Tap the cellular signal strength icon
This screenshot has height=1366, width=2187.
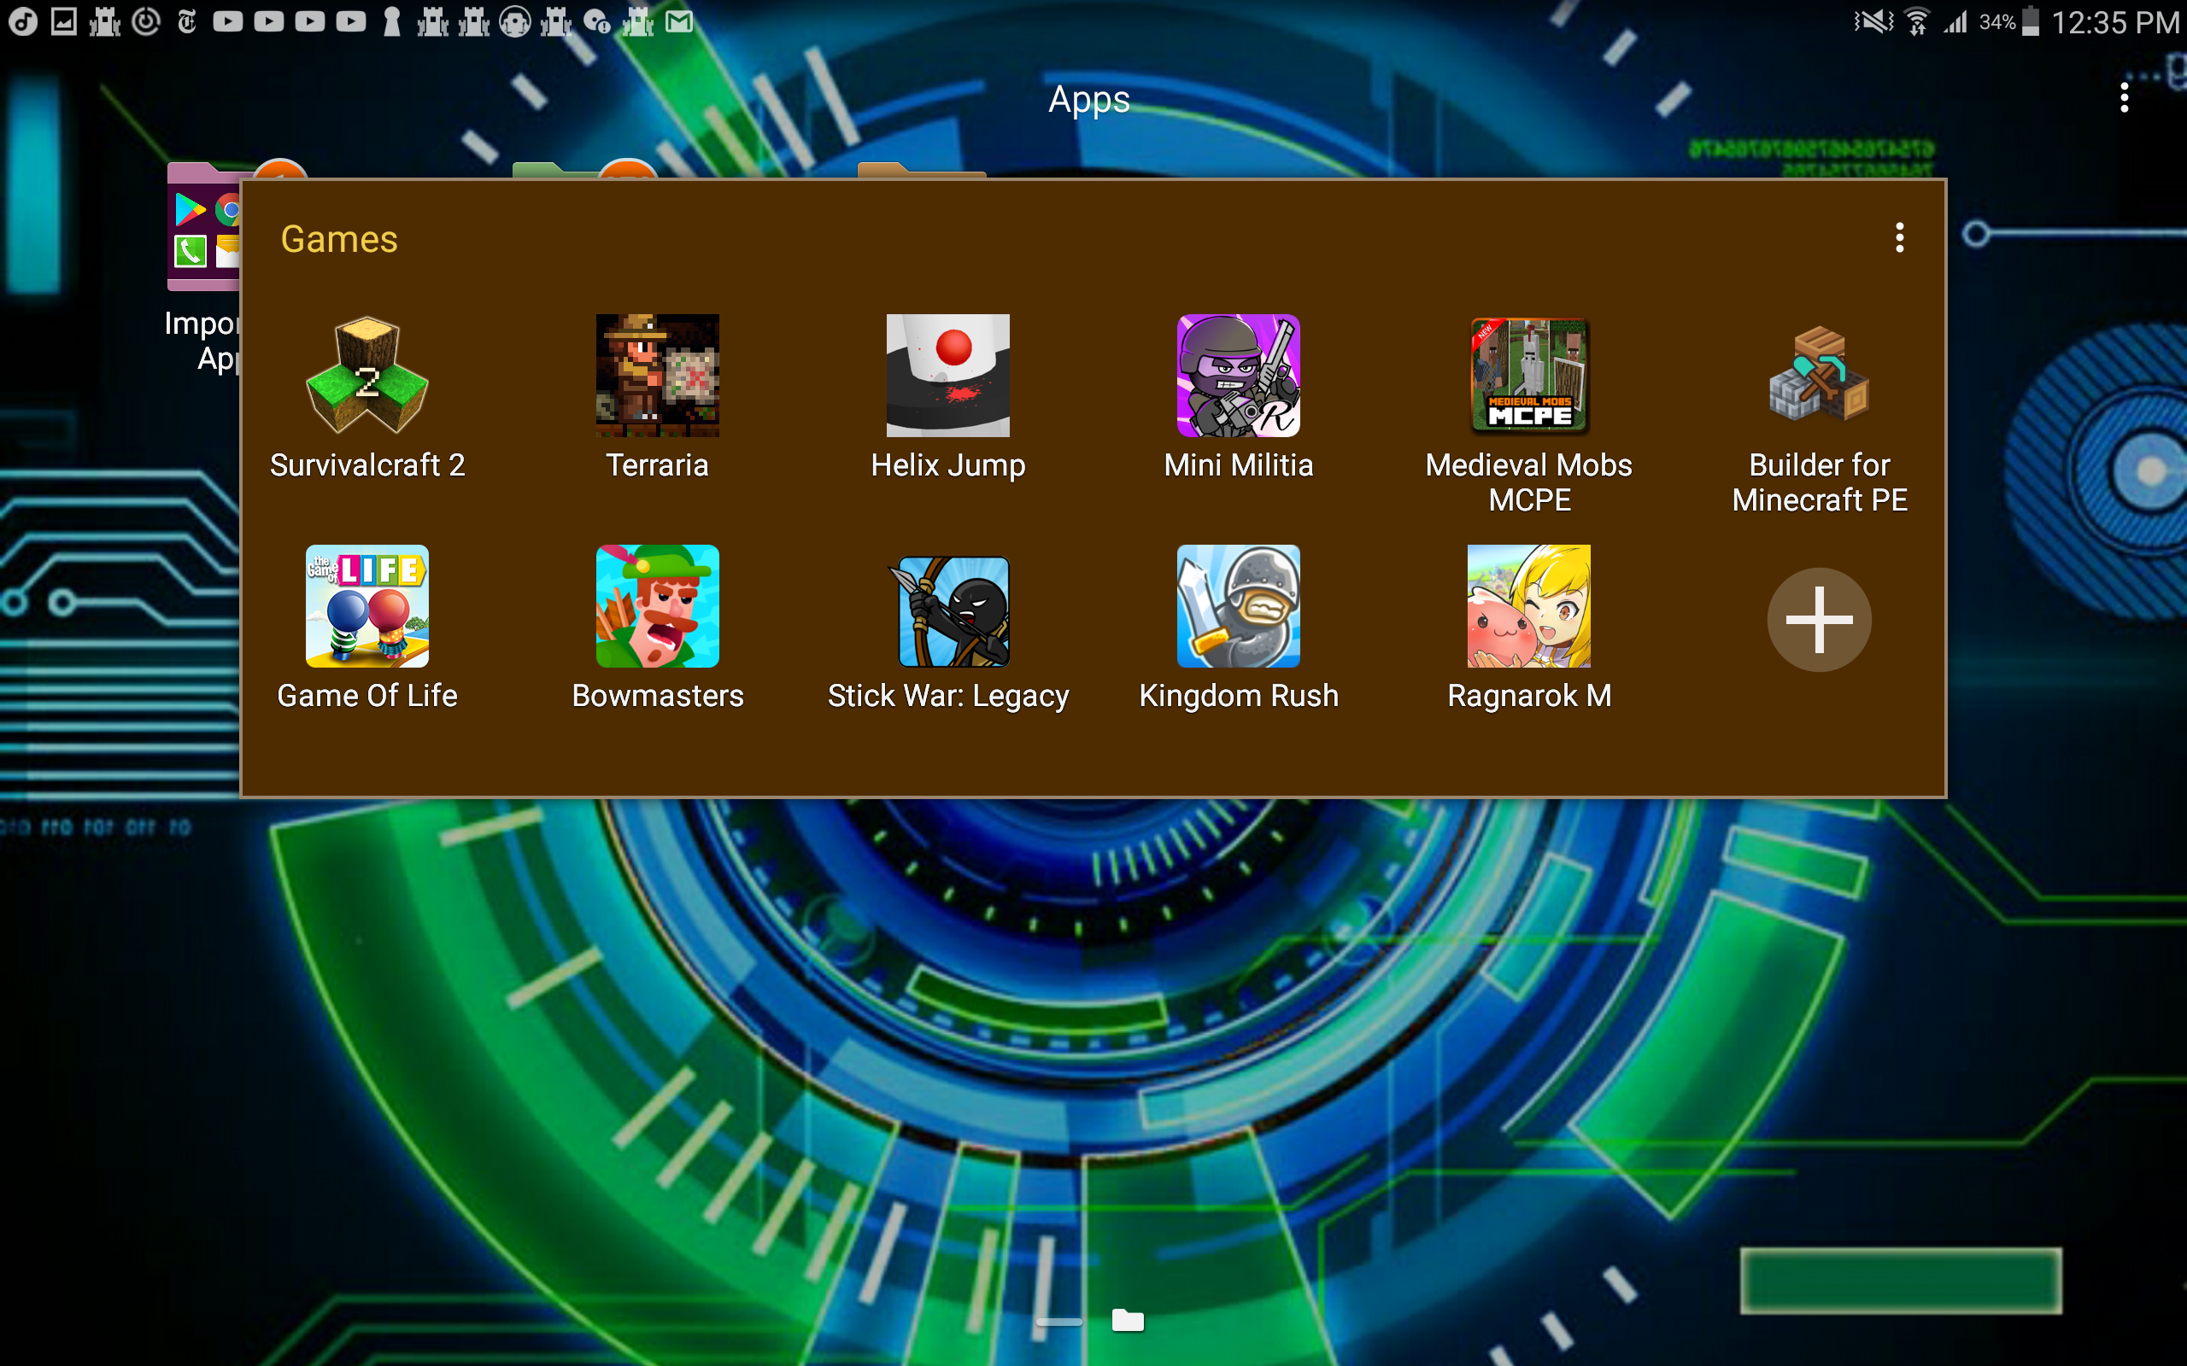coord(1955,21)
